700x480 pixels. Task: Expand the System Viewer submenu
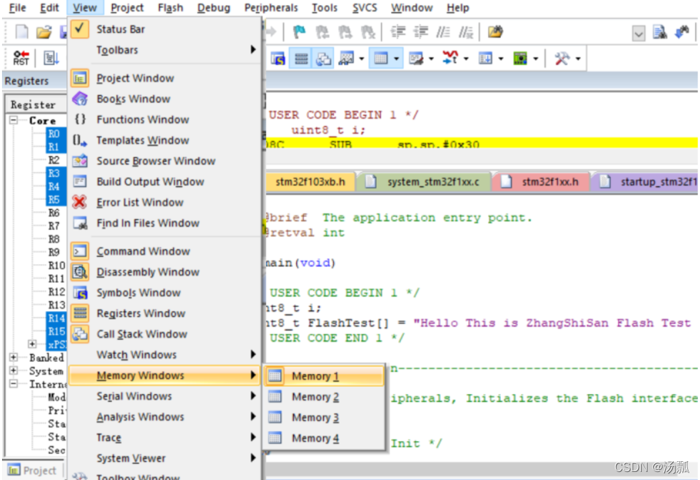165,458
